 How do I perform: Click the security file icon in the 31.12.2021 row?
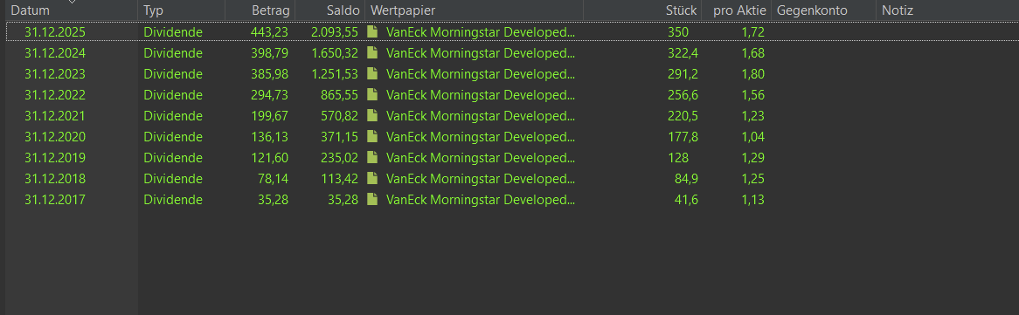pos(371,115)
